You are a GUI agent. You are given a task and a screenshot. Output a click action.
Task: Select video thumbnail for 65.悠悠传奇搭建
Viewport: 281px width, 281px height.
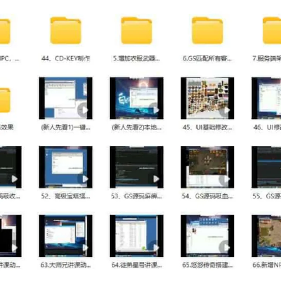207,236
